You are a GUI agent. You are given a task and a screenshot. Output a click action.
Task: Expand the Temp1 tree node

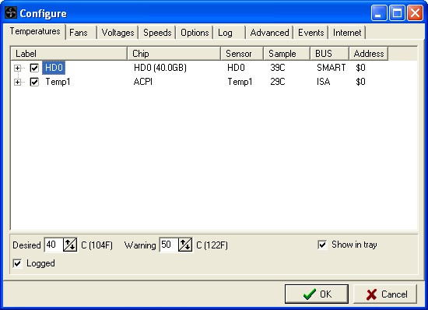click(x=17, y=82)
